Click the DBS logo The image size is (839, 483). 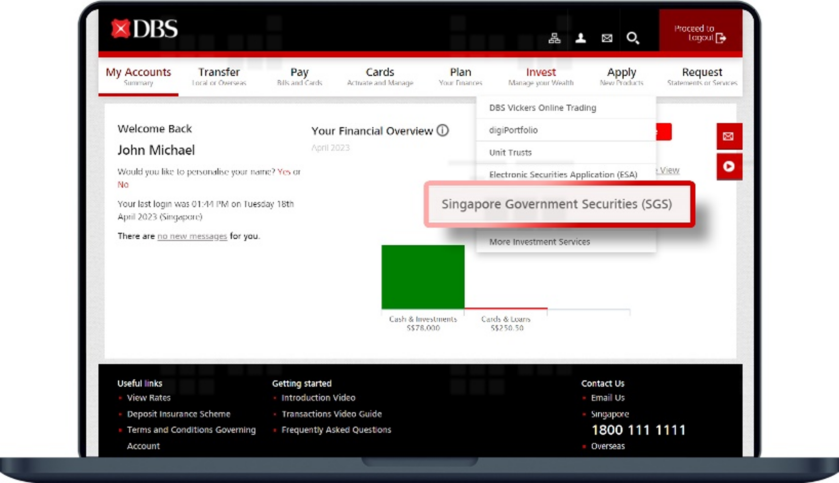coord(144,29)
